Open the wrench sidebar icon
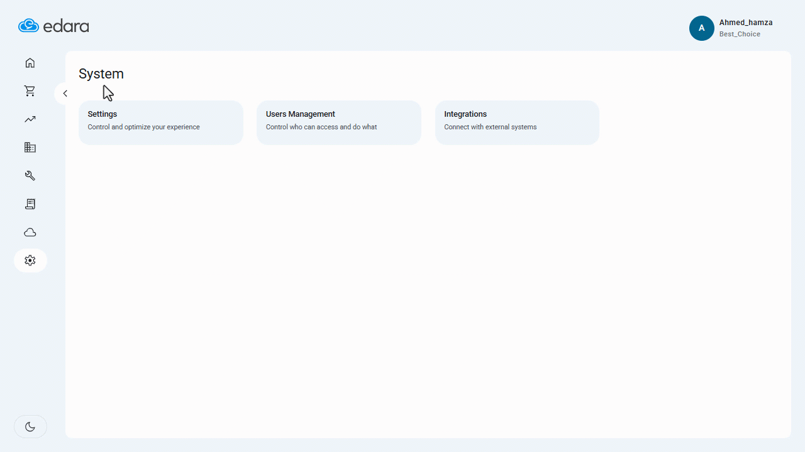Screen dimensions: 805x452 click(30, 176)
